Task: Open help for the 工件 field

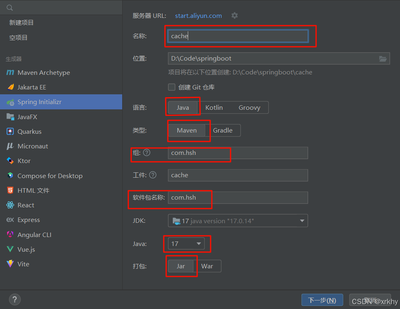Action: (x=153, y=175)
